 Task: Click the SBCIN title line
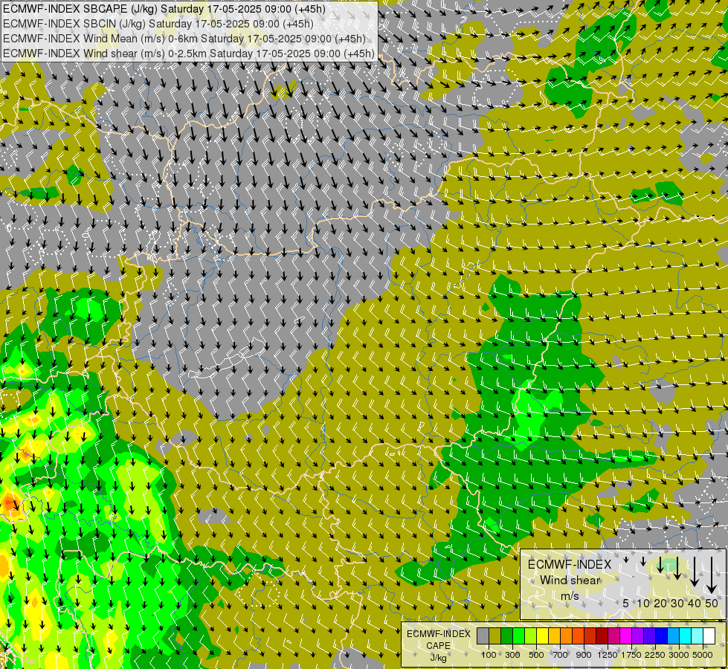[158, 24]
